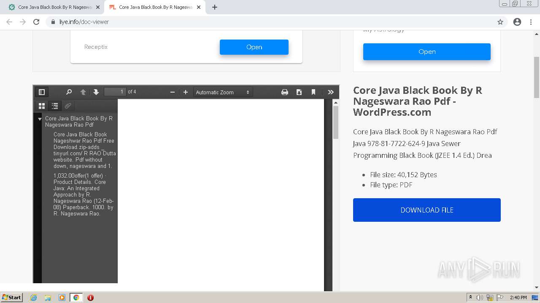
Task: Click the 'File size: 40,152 Bytes' text
Action: coord(403,175)
